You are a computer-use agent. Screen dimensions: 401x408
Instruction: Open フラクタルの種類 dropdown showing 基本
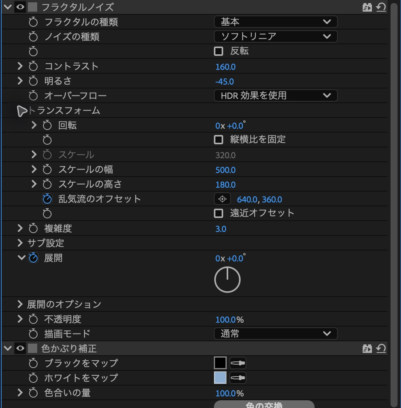tap(276, 22)
